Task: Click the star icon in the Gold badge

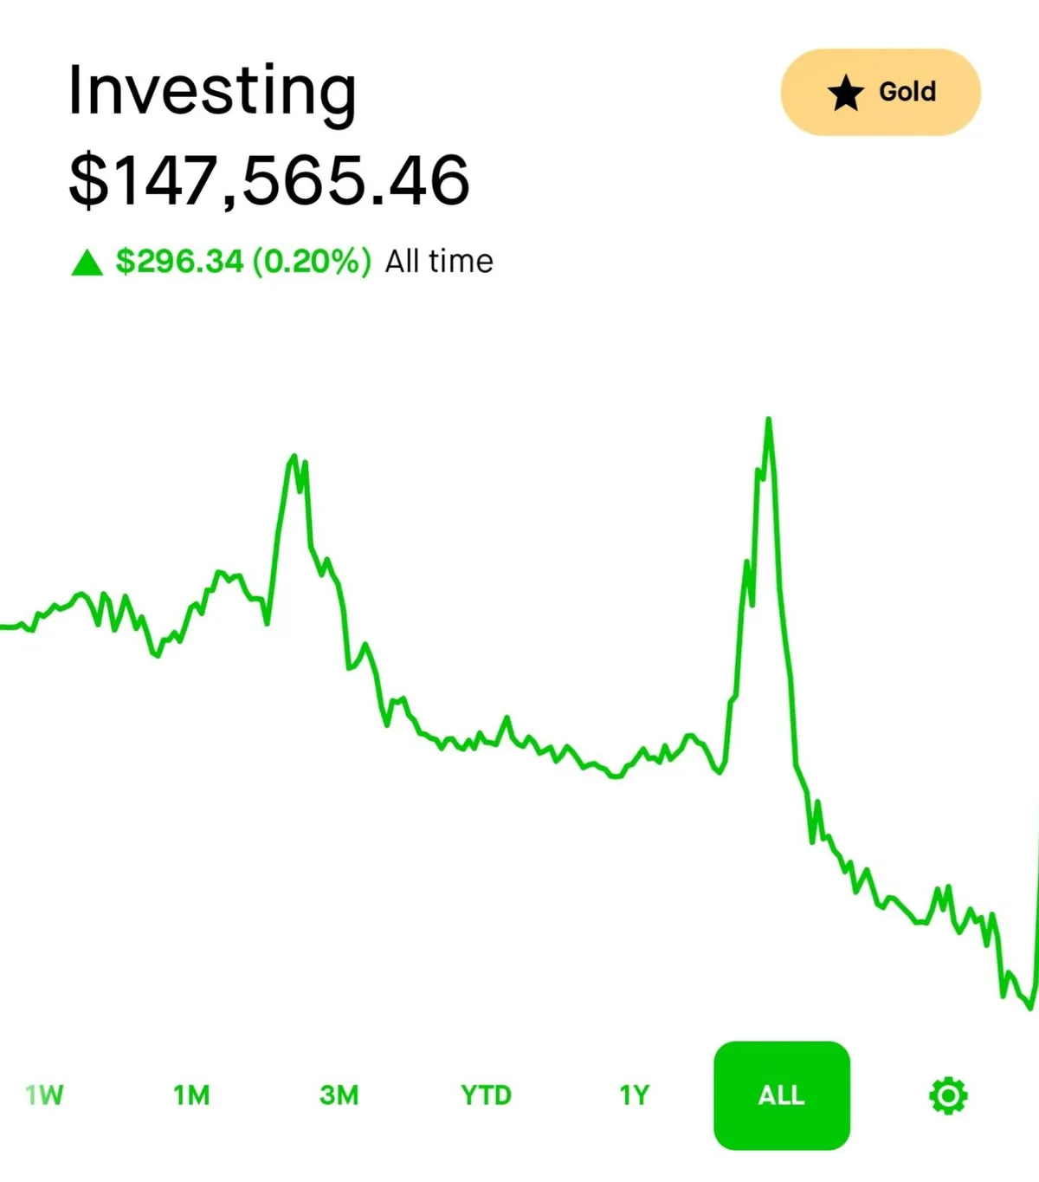Action: (x=845, y=93)
